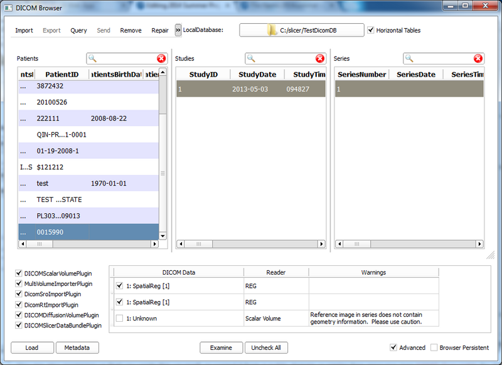The image size is (502, 365).
Task: Click the Series search magnifier icon
Action: click(410, 58)
